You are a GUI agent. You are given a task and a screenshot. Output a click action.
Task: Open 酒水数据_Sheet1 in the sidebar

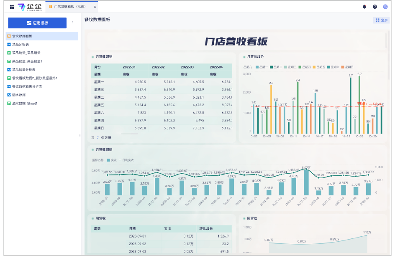(x=25, y=103)
